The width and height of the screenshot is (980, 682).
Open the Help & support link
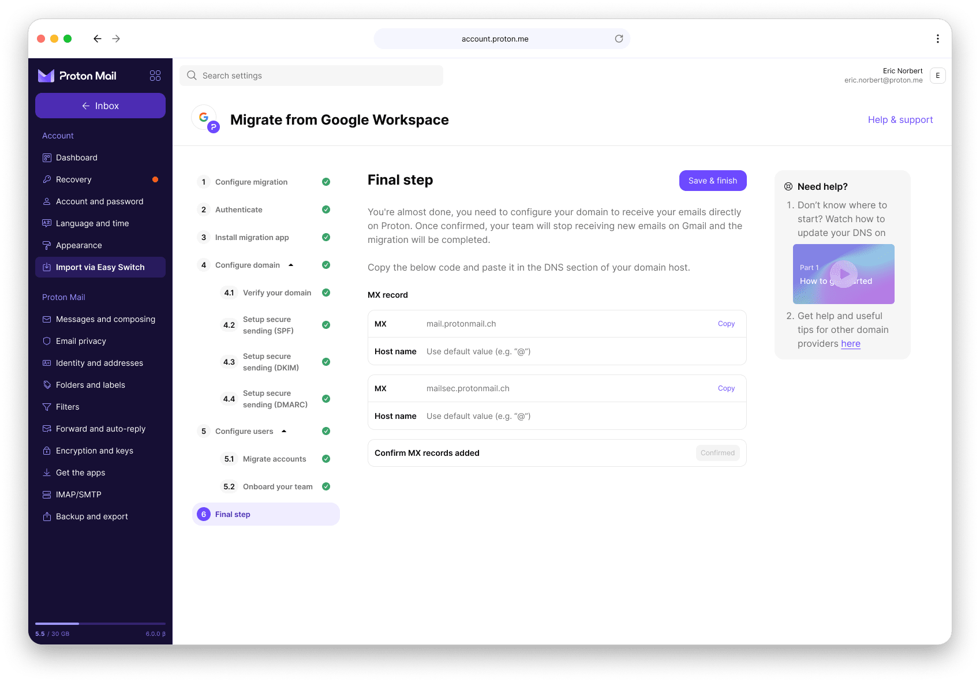tap(900, 119)
